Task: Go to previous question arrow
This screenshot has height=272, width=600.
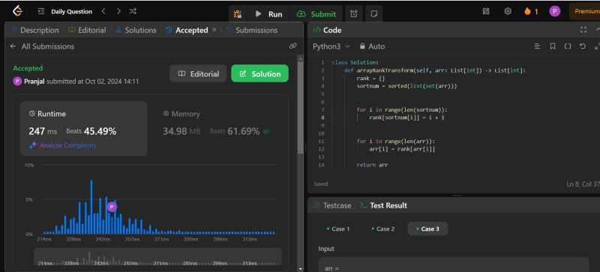Action: [x=103, y=11]
